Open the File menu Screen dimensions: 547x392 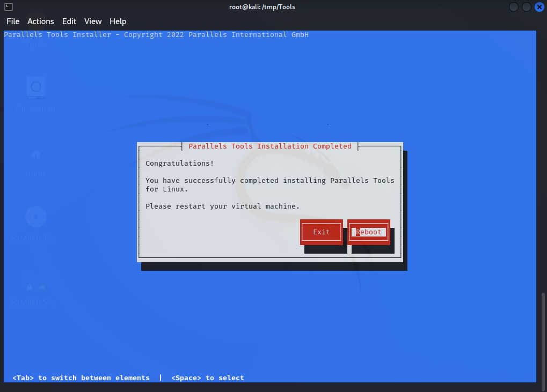coord(13,21)
